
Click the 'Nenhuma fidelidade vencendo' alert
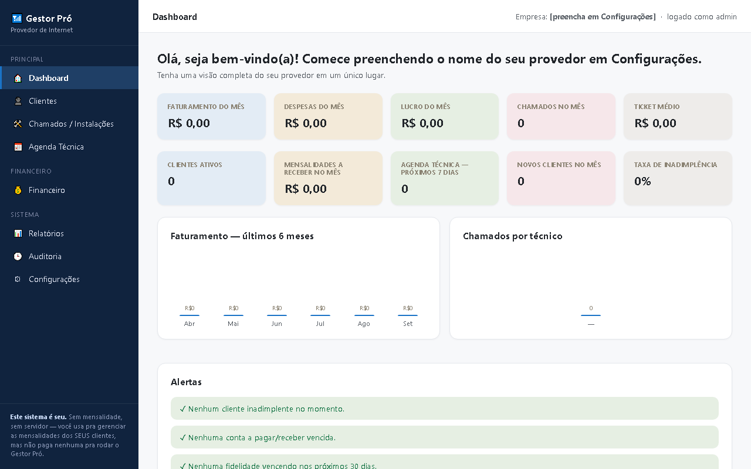click(x=445, y=462)
